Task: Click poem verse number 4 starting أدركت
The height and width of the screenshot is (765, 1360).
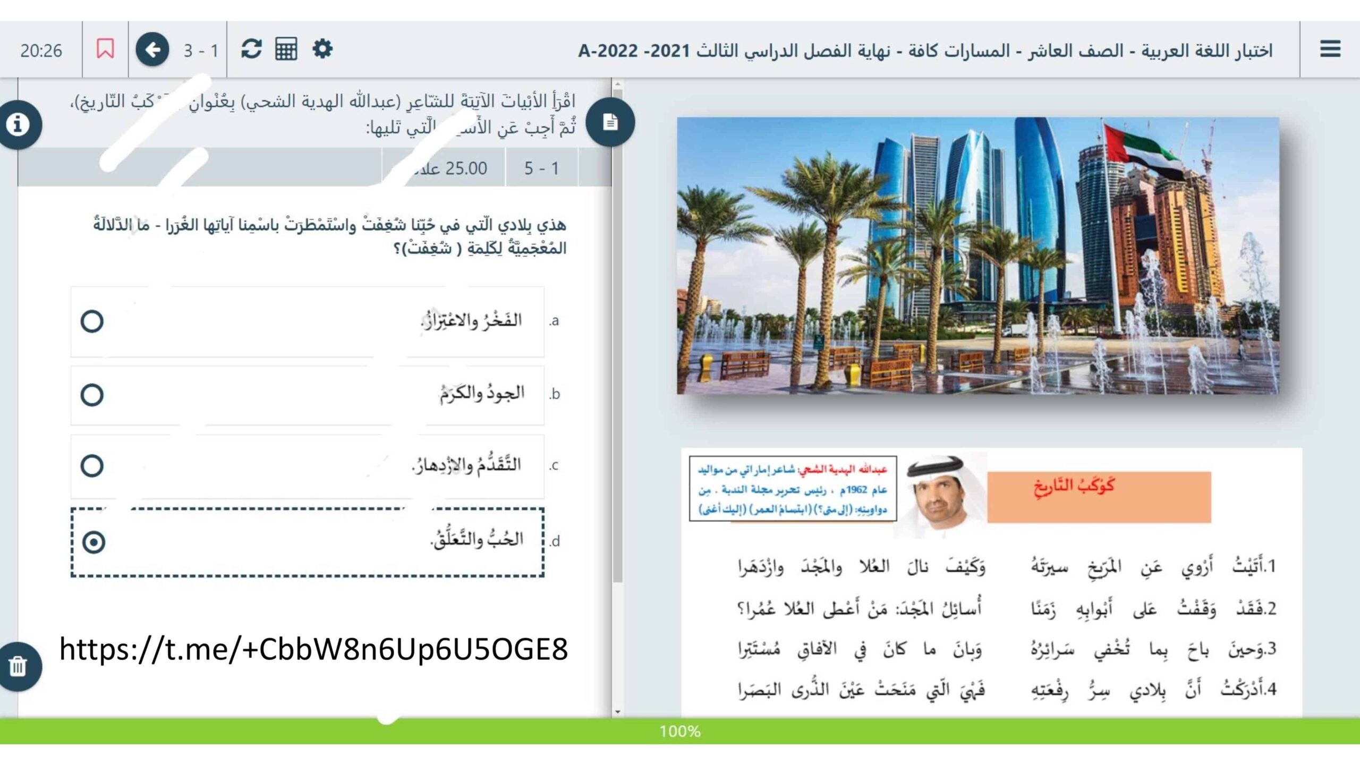Action: [1007, 689]
